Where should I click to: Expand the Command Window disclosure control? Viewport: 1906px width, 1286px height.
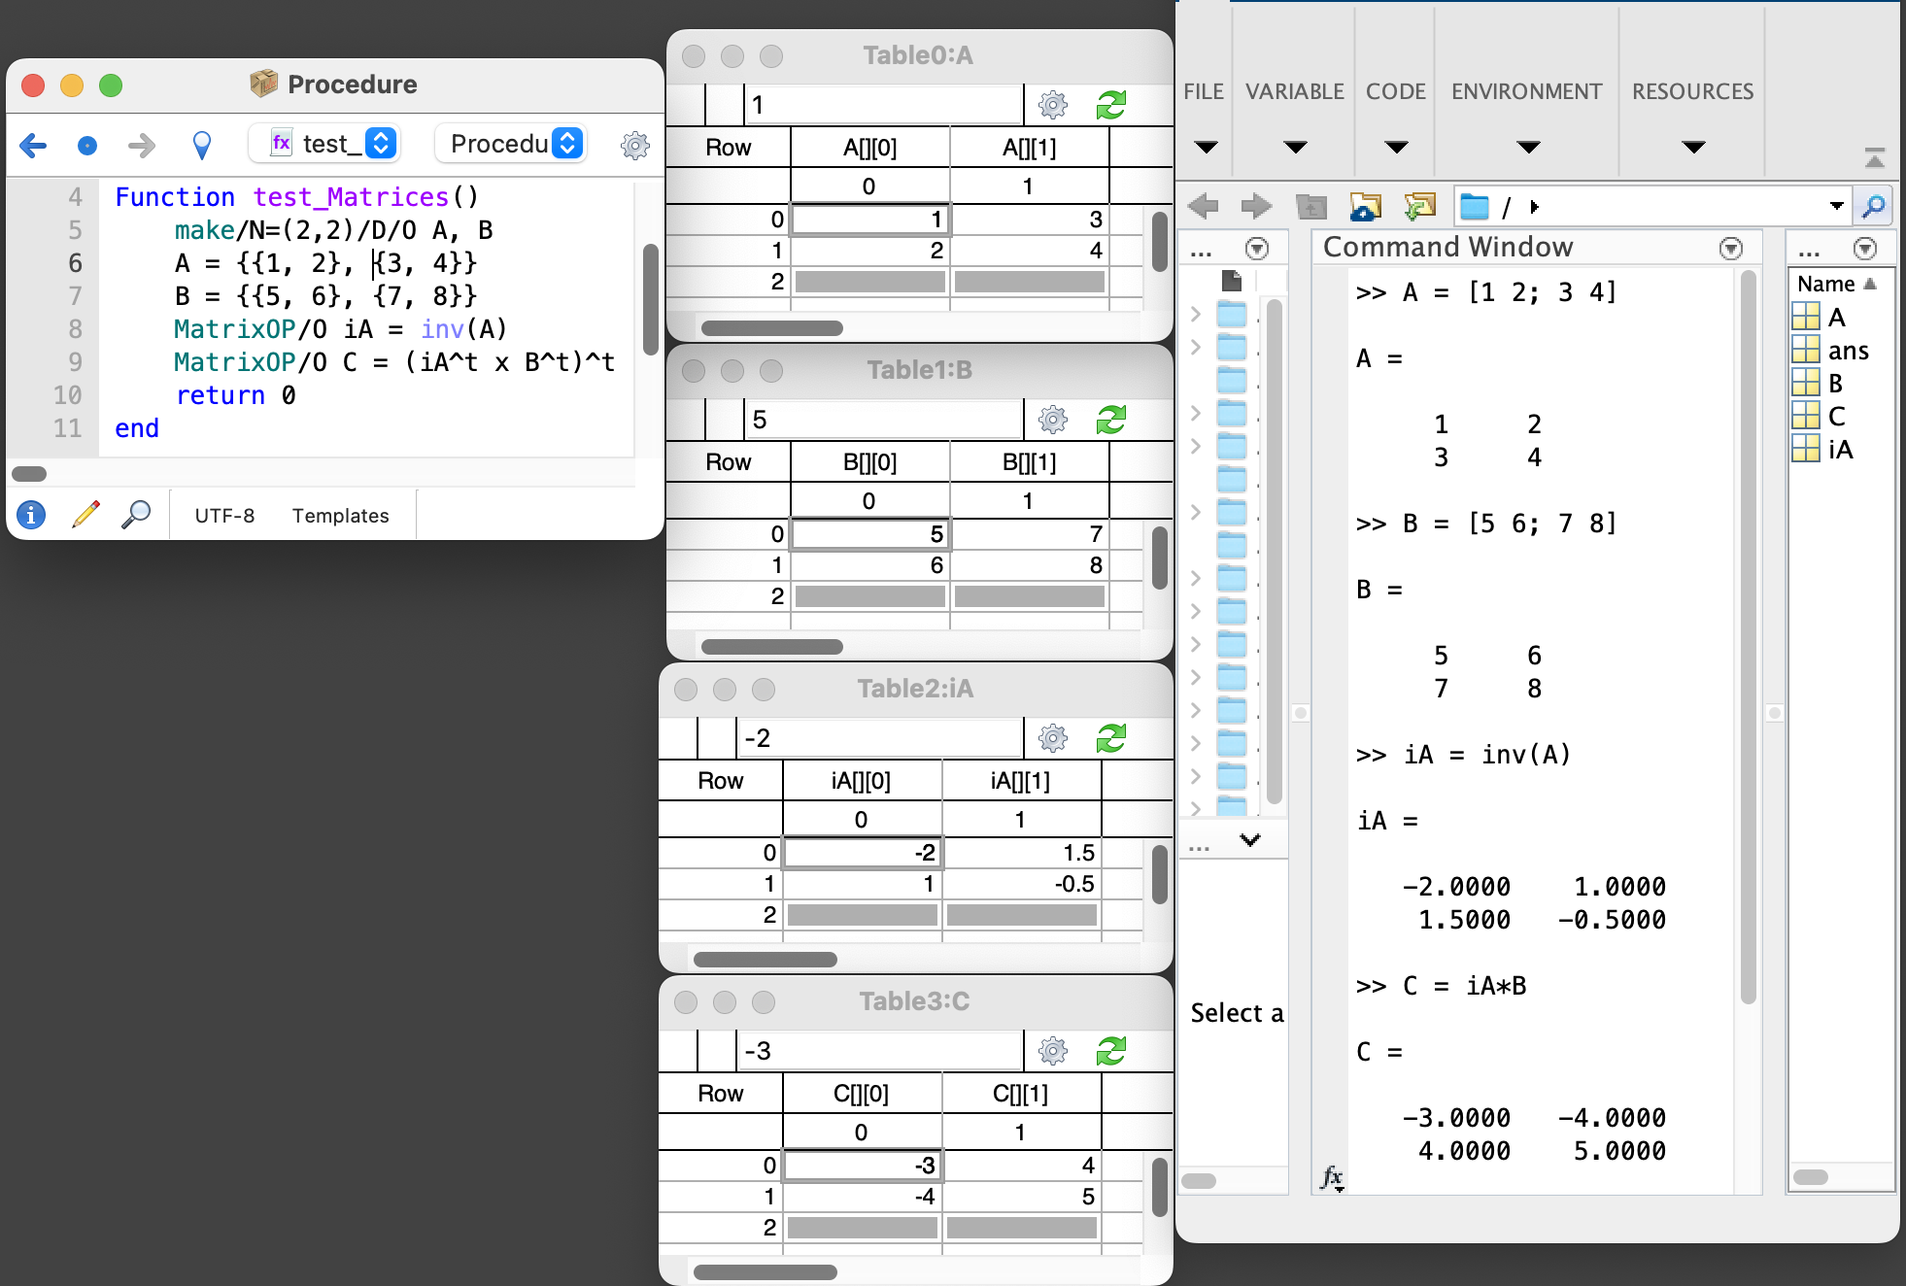click(1730, 248)
